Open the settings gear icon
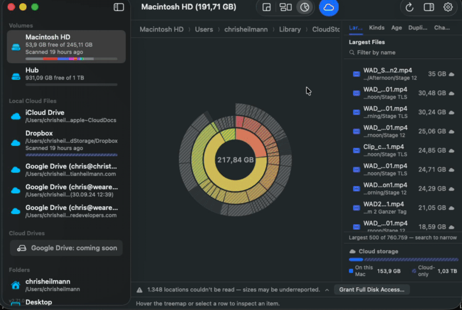The width and height of the screenshot is (462, 310). (448, 7)
